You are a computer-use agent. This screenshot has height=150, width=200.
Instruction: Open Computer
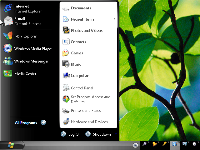coord(75,76)
